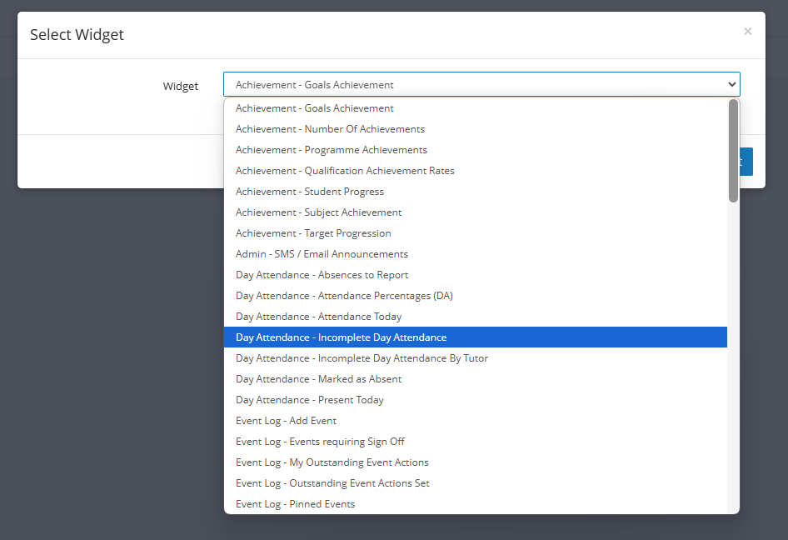Choose highlighted Incomplete Day Attendance option
The image size is (788, 540).
pos(476,337)
